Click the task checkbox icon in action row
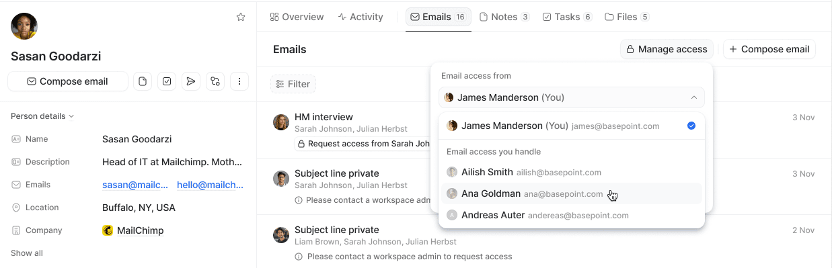Screen dimensions: 832x268 point(167,81)
